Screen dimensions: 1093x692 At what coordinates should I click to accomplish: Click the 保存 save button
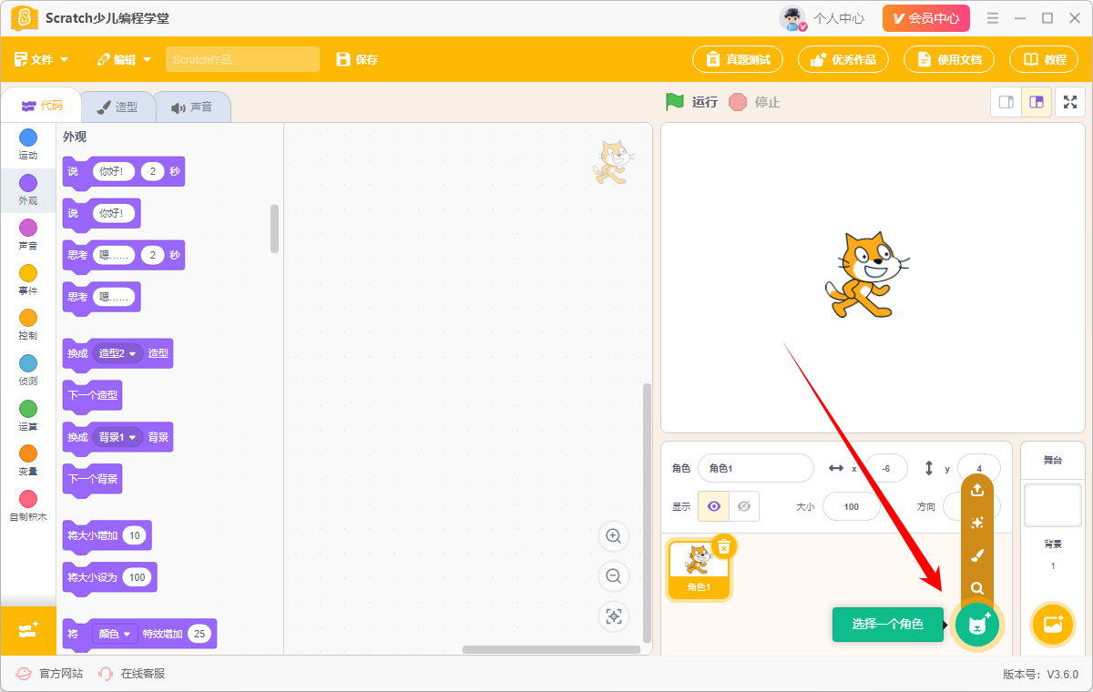click(x=357, y=59)
